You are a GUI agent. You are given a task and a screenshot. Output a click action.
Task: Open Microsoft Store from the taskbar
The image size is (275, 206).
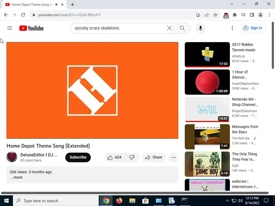coord(145,201)
